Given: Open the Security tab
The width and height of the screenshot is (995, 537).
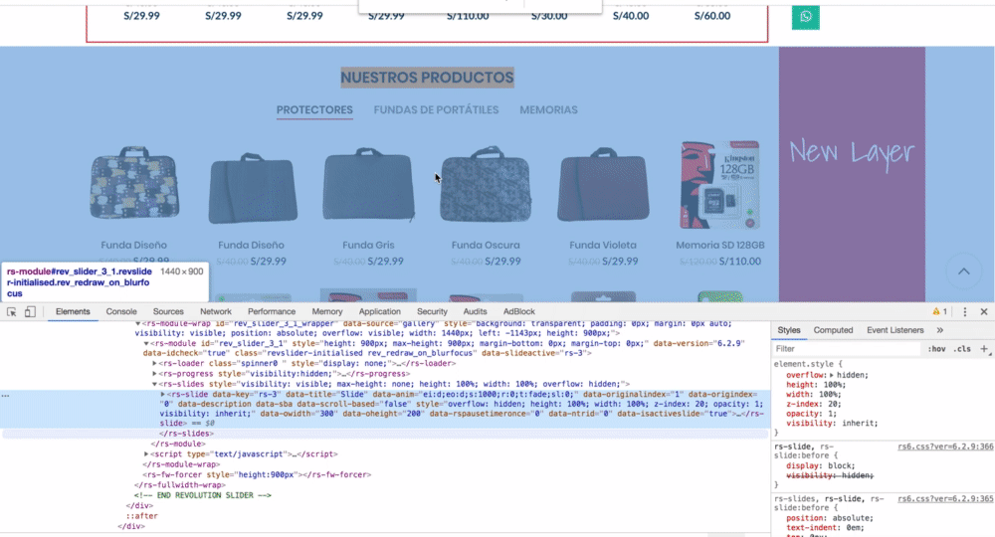Looking at the screenshot, I should pyautogui.click(x=432, y=312).
